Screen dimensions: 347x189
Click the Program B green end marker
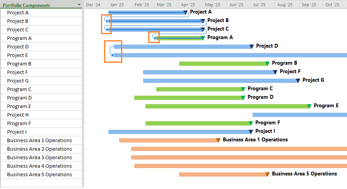coord(267,64)
